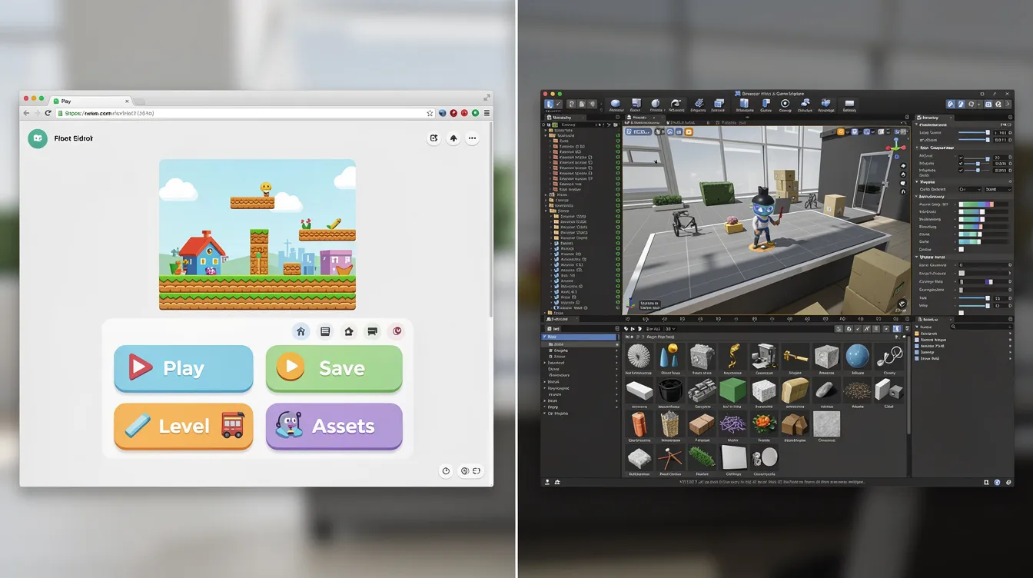Viewport: 1033px width, 578px height.
Task: Click the browser back arrow
Action: click(x=26, y=113)
